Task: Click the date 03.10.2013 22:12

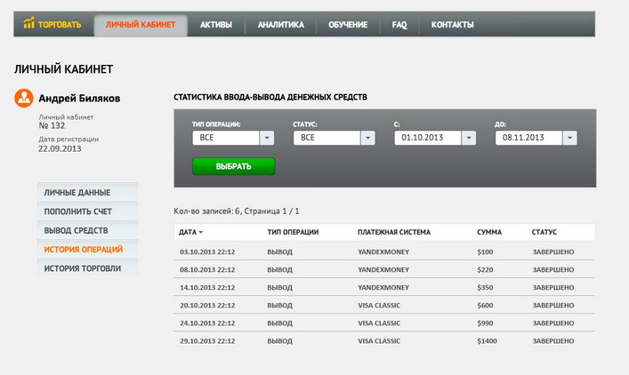Action: (x=207, y=252)
